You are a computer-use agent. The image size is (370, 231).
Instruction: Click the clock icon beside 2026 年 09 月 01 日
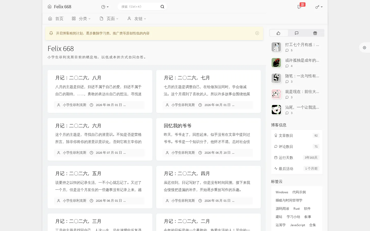tap(91, 105)
